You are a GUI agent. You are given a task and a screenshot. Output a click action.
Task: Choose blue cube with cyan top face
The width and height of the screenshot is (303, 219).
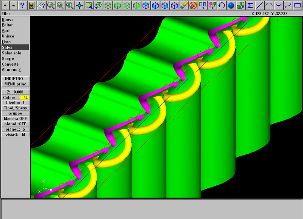coord(146,6)
